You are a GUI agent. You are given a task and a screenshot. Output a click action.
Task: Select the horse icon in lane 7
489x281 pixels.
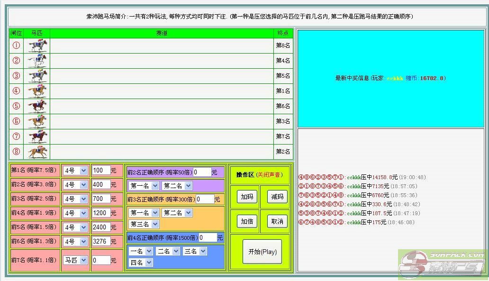(37, 136)
